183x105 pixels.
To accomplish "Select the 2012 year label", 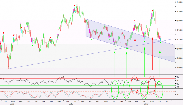I will 71,104.
